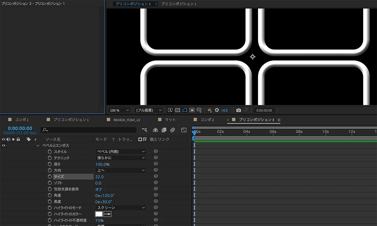This screenshot has width=377, height=226.
Task: Click the composition mini-flowchart icon
Action: tap(144, 130)
